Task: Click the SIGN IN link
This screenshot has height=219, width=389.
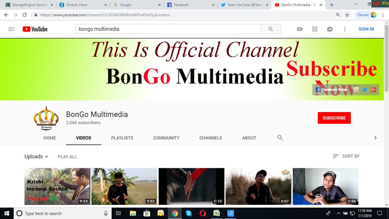Action: tap(366, 29)
